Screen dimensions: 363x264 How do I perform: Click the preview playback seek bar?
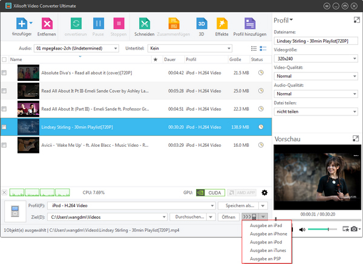[318, 219]
